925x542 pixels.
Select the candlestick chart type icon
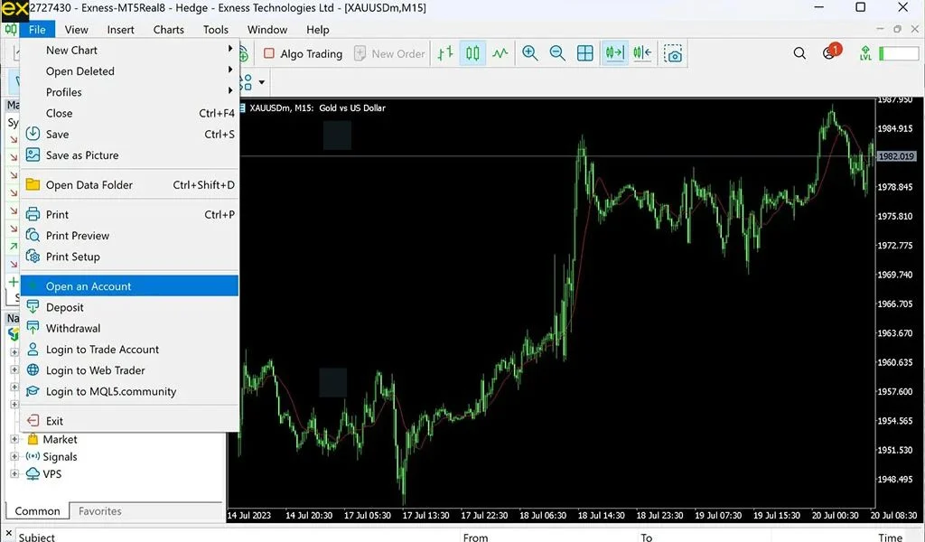tap(472, 53)
